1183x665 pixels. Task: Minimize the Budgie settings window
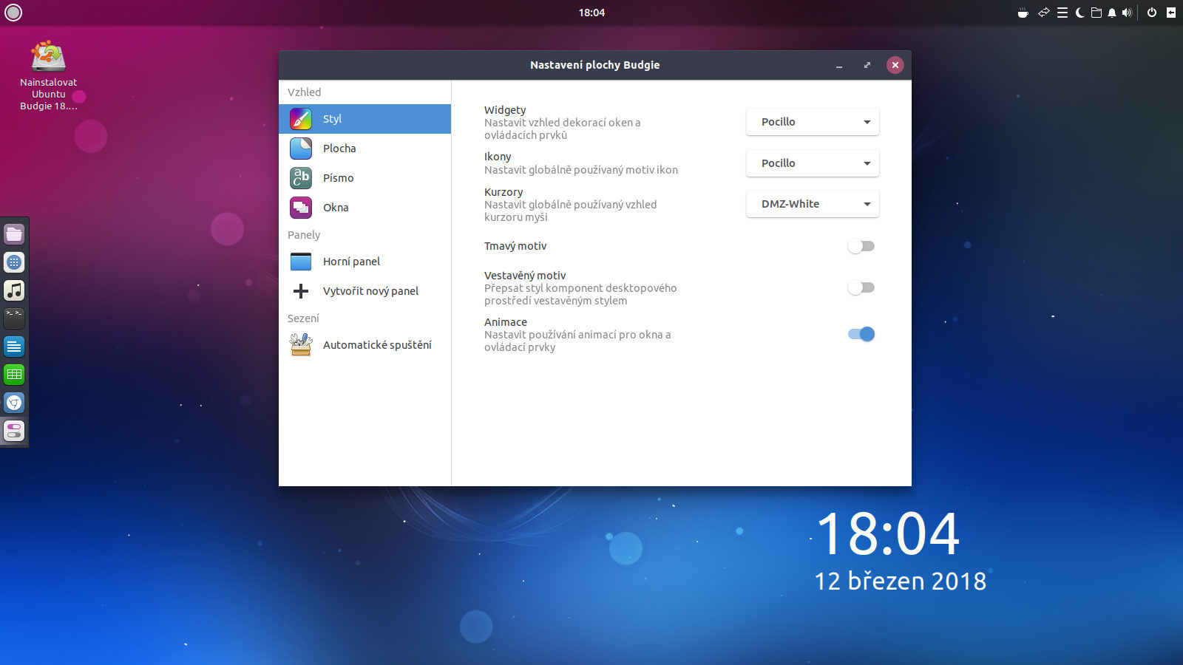tap(839, 65)
